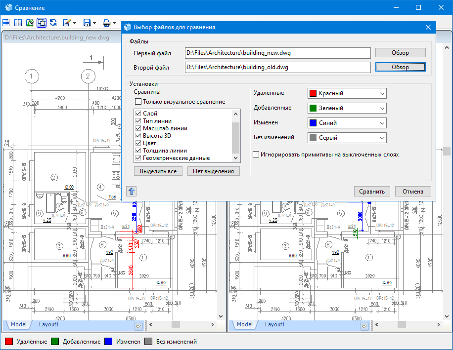Toggle the selected frame tool in toolbar
The image size is (453, 350).
[x=42, y=23]
